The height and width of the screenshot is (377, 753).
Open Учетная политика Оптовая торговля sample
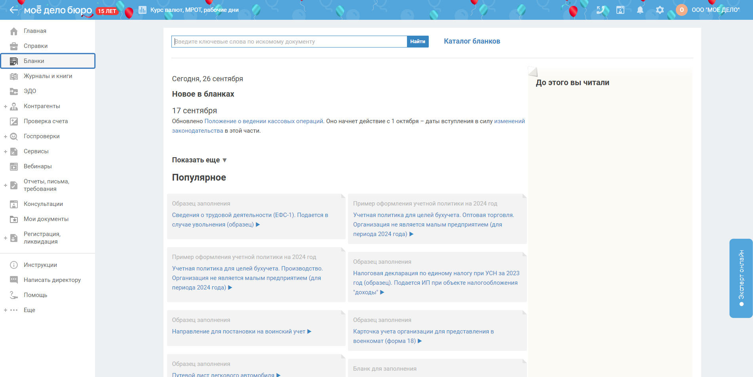pos(434,225)
